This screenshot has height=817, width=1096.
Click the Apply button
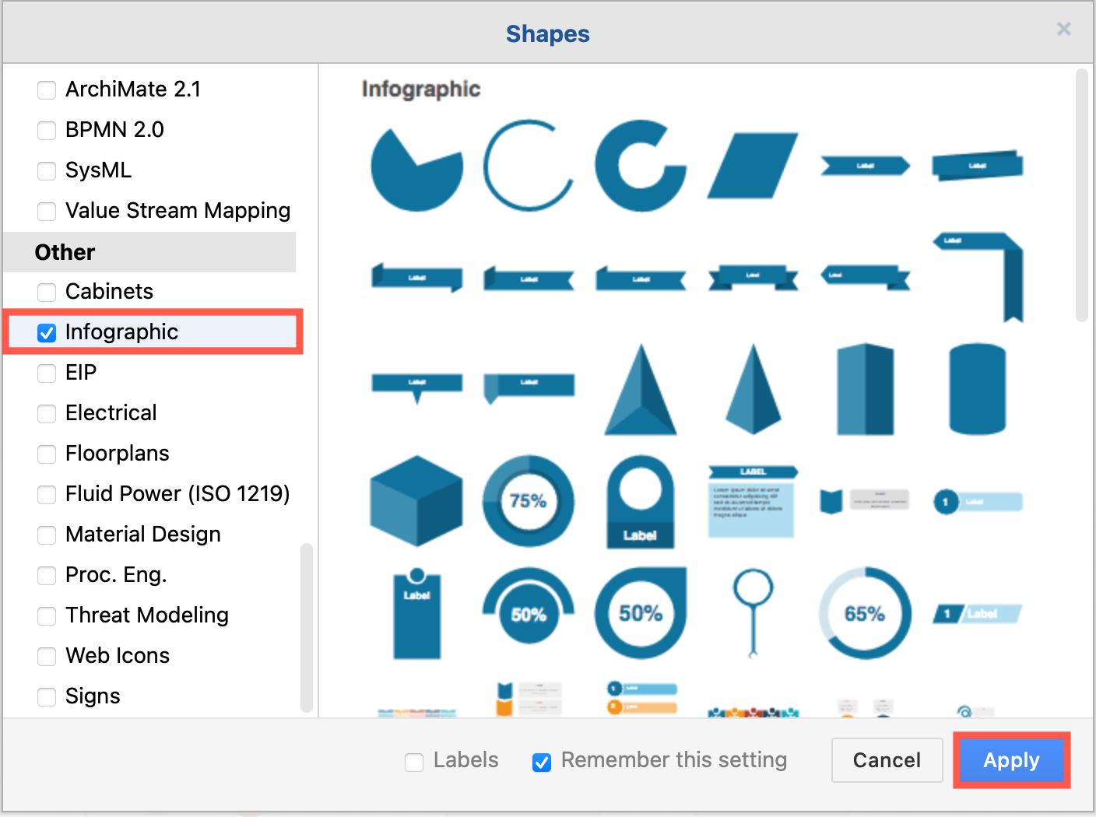pos(1010,760)
